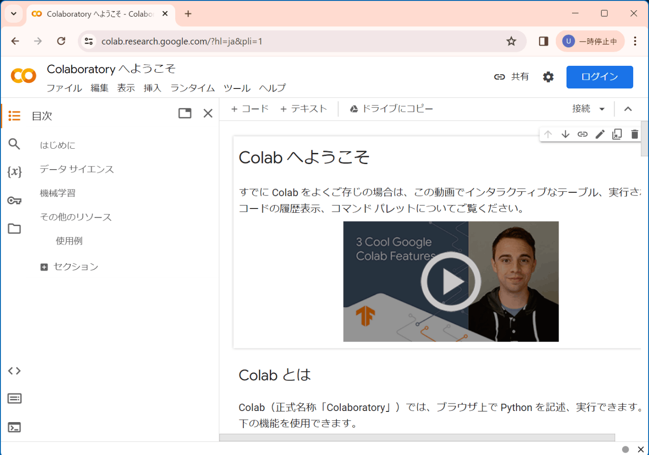Add a code cell with + コード

[x=250, y=109]
